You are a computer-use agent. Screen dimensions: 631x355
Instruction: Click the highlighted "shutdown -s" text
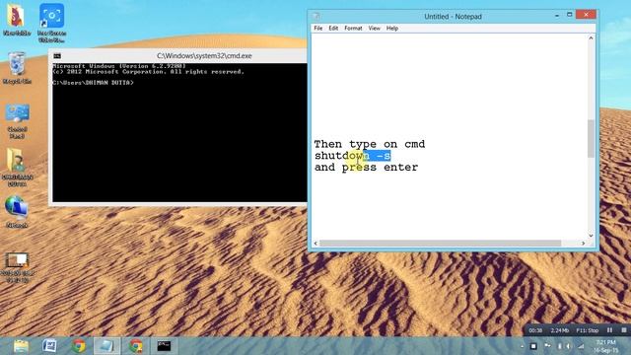pos(353,156)
